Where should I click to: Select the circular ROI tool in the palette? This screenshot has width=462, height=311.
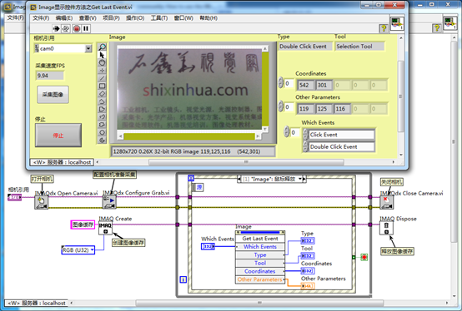(102, 132)
